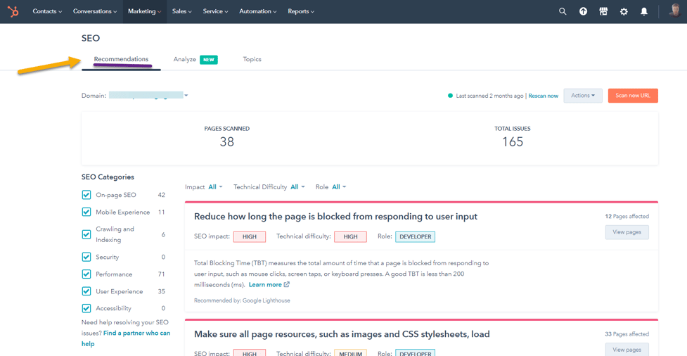Viewport: 687px width, 356px height.
Task: Open the Service menu
Action: (215, 12)
